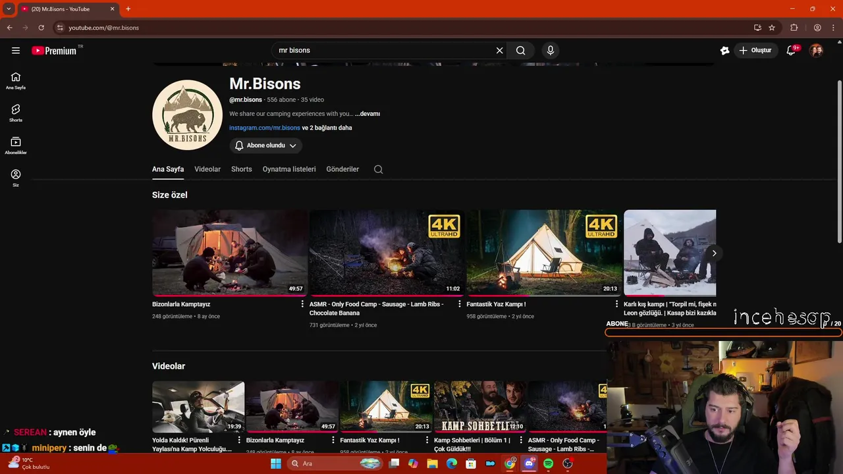Go back to the previous page
This screenshot has width=843, height=474.
9,28
